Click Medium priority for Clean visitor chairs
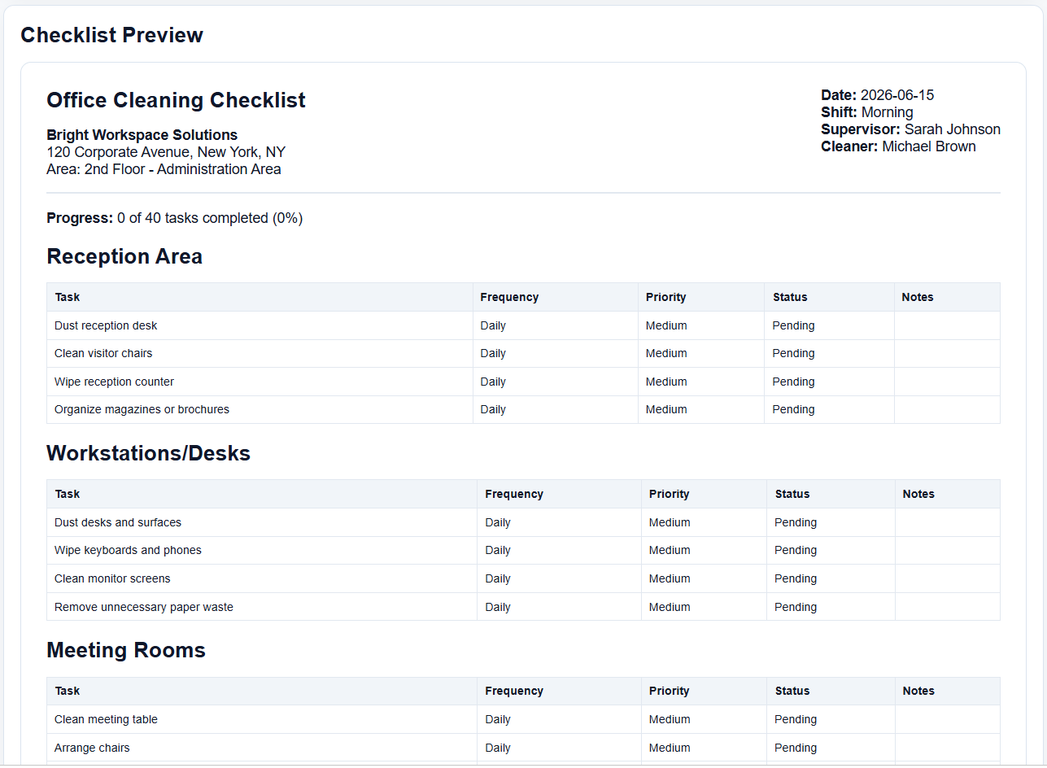 pos(666,353)
